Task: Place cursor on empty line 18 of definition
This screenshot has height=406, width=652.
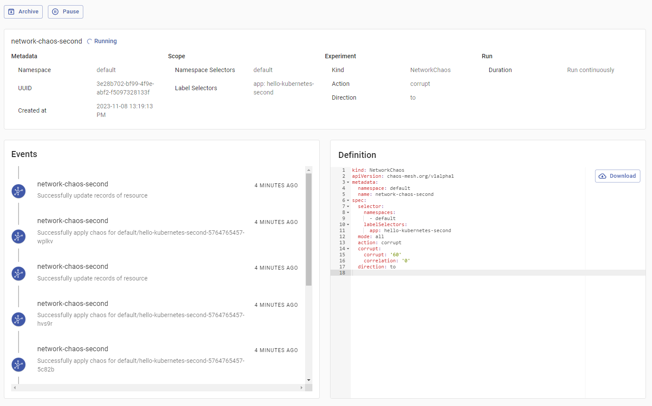Action: point(498,273)
